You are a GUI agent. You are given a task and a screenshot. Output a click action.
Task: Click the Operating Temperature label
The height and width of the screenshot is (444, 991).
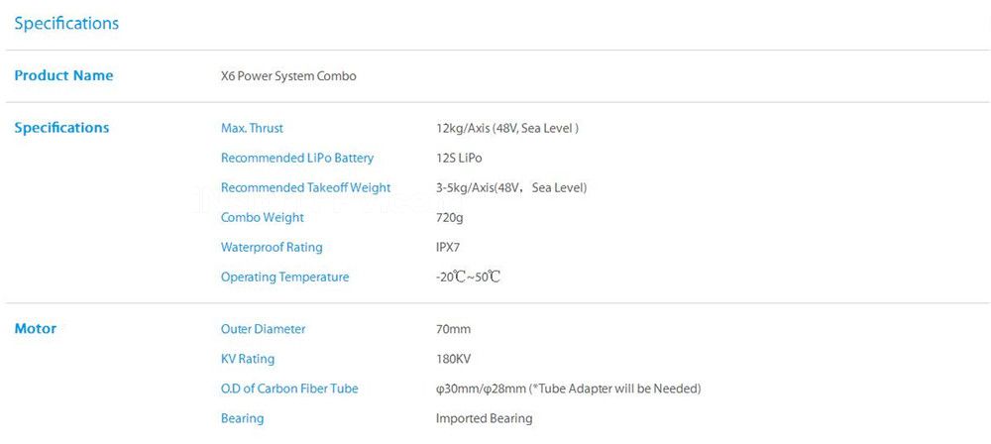(x=284, y=277)
